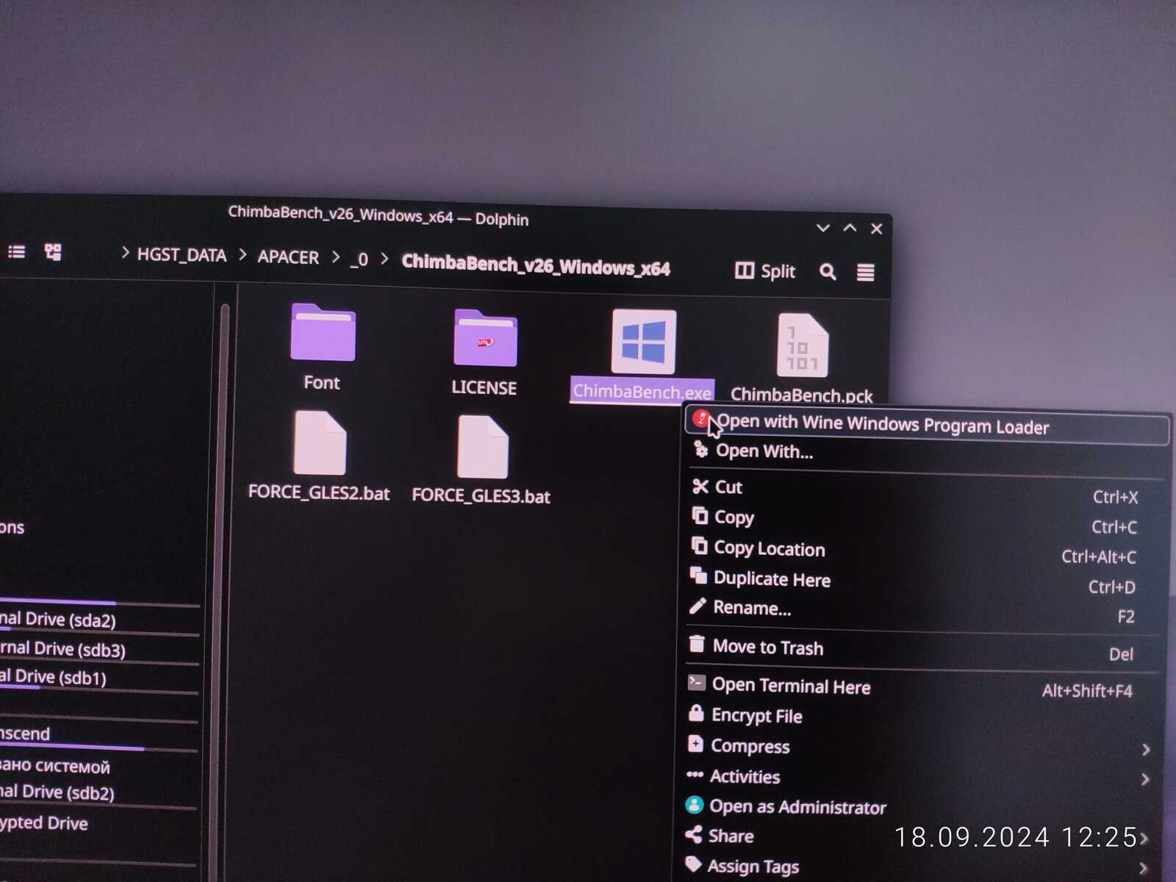1176x882 pixels.
Task: Toggle Split view in Dolphin
Action: (764, 271)
